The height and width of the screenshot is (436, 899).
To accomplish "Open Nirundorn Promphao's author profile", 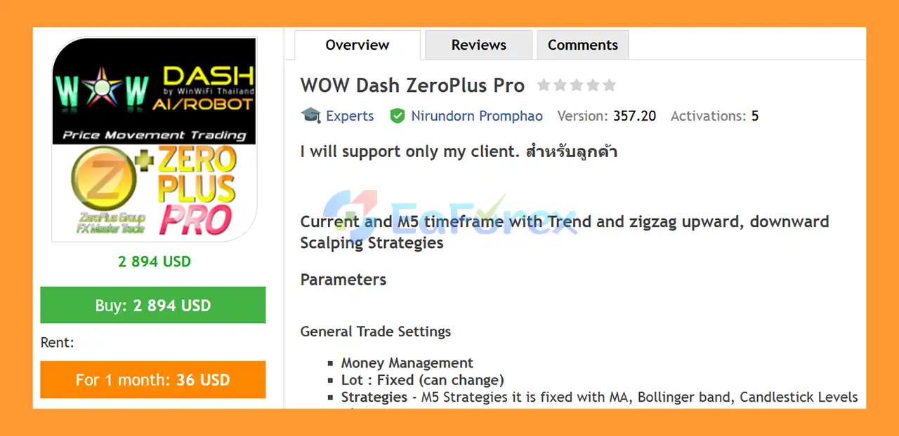I will click(x=477, y=116).
